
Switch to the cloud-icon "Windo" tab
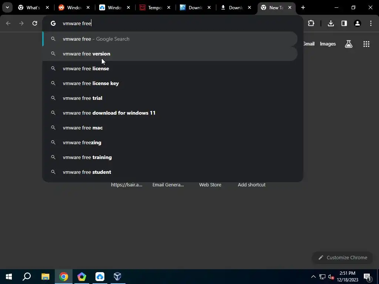pos(115,7)
